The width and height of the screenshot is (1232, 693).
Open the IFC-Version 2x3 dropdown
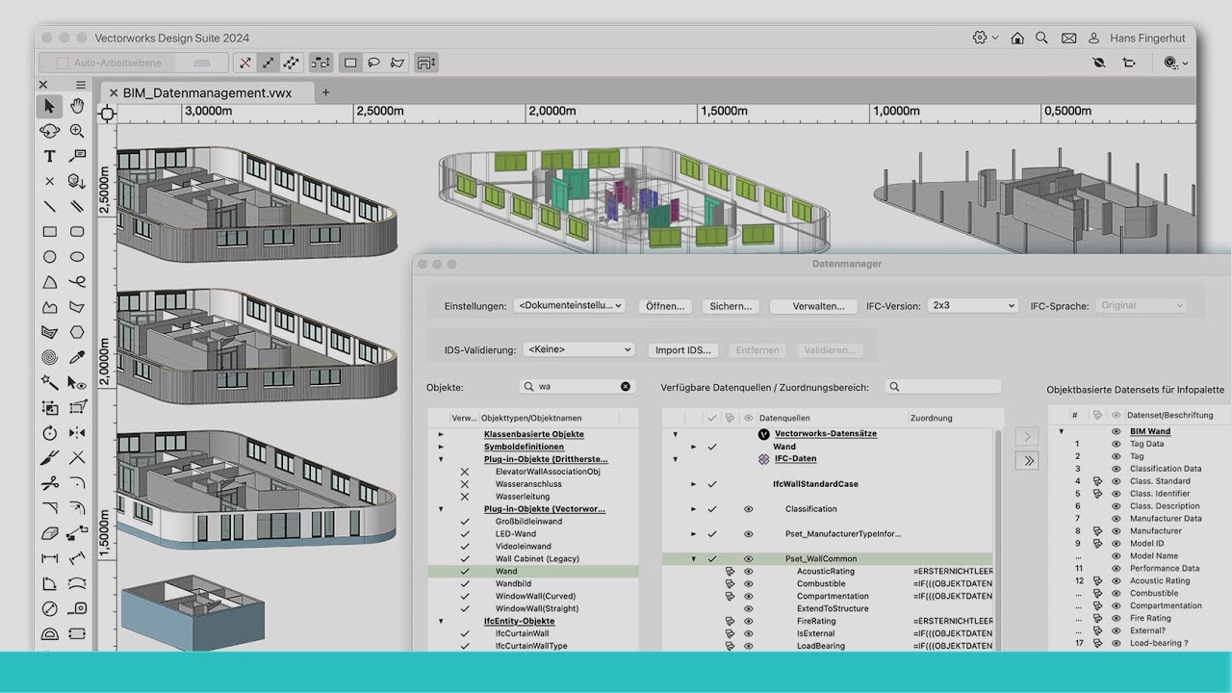pos(973,305)
